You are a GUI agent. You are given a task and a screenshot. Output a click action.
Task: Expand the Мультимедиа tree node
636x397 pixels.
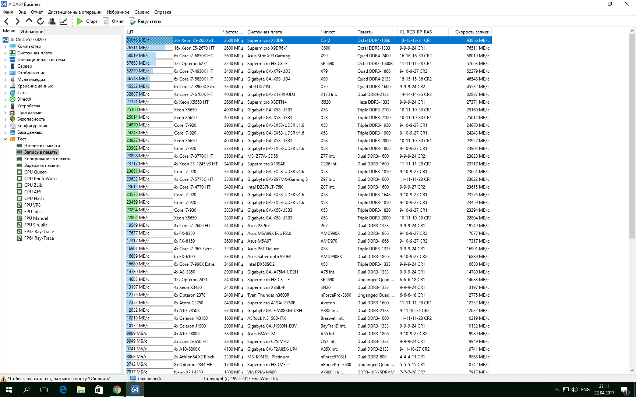click(x=5, y=79)
